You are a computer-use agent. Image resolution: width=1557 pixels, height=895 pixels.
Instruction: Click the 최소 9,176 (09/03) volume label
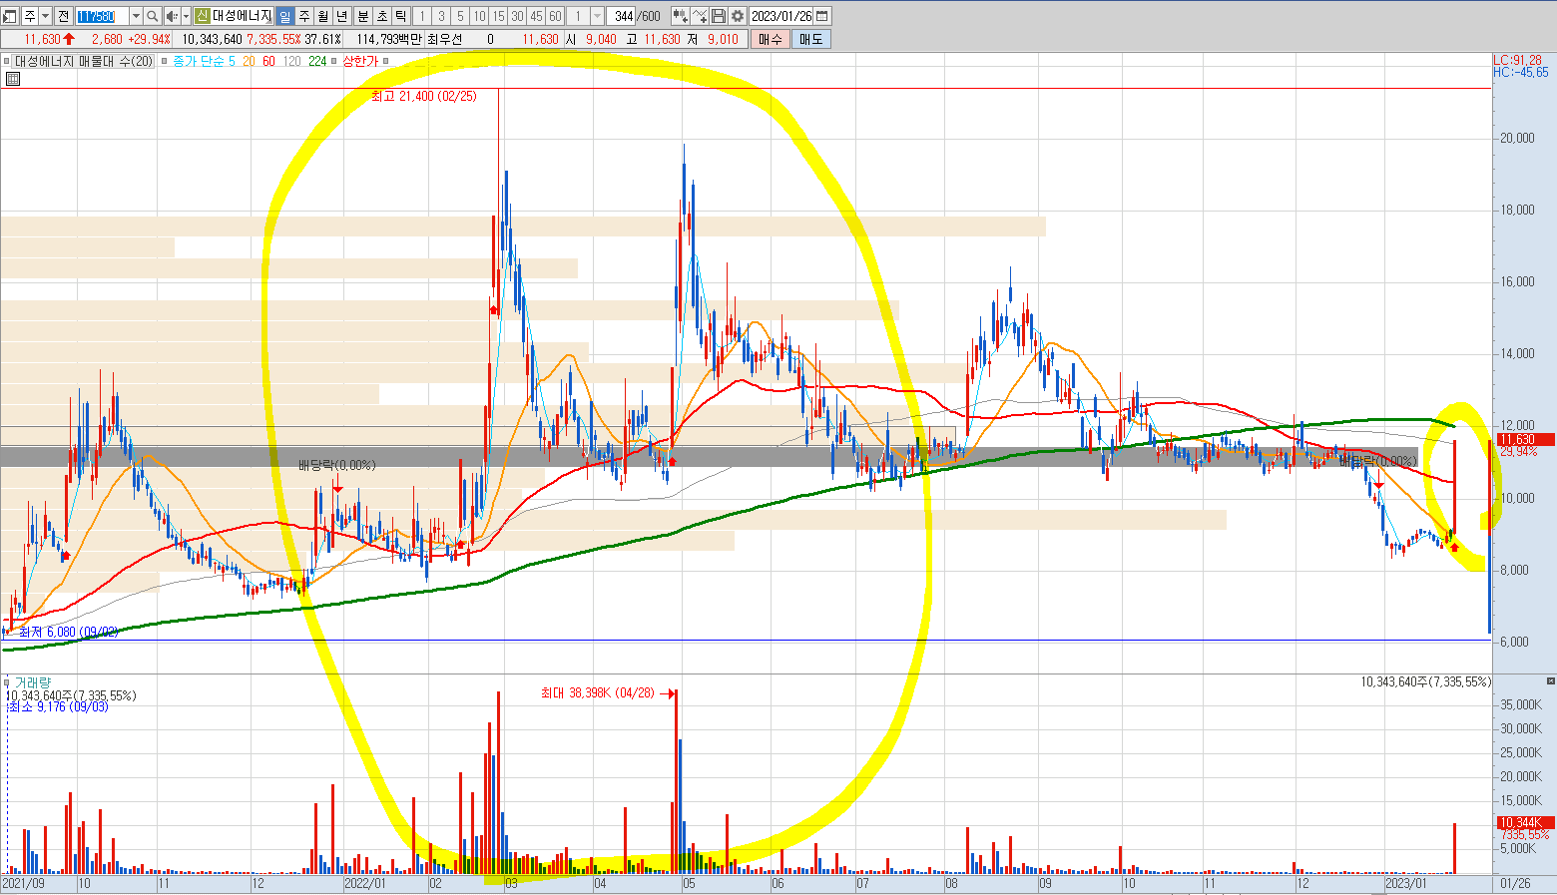tap(58, 706)
